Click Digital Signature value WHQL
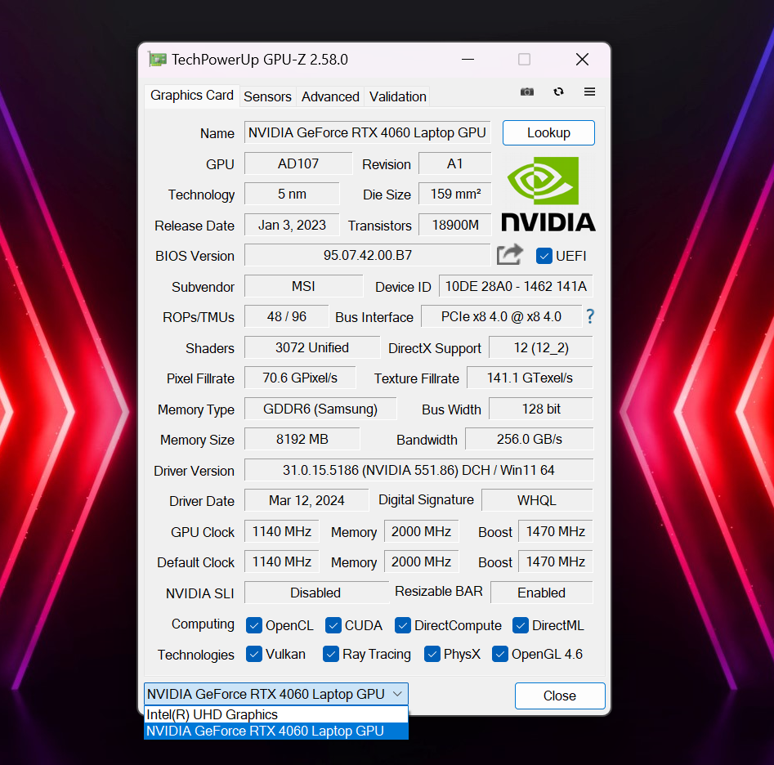The height and width of the screenshot is (765, 774). coord(537,500)
